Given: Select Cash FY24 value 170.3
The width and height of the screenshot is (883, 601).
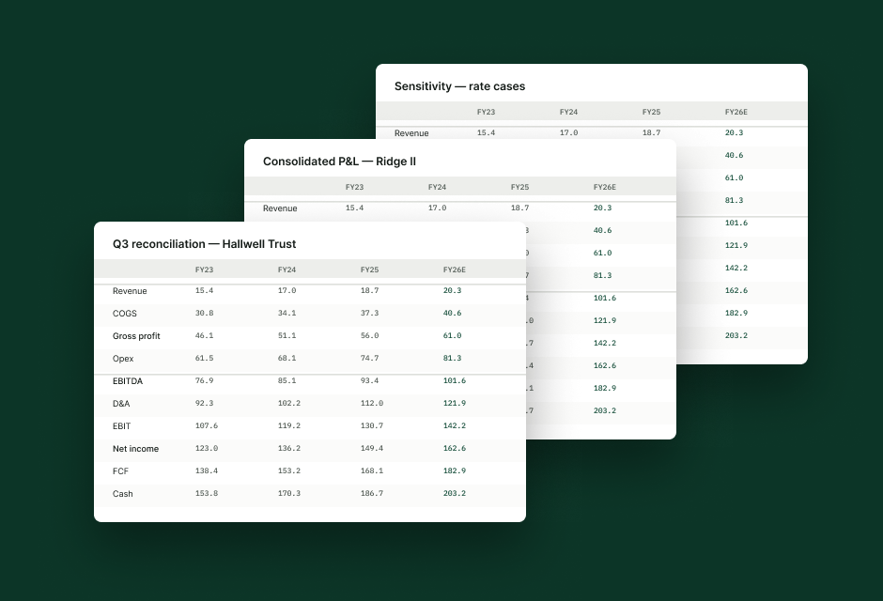Looking at the screenshot, I should point(289,493).
